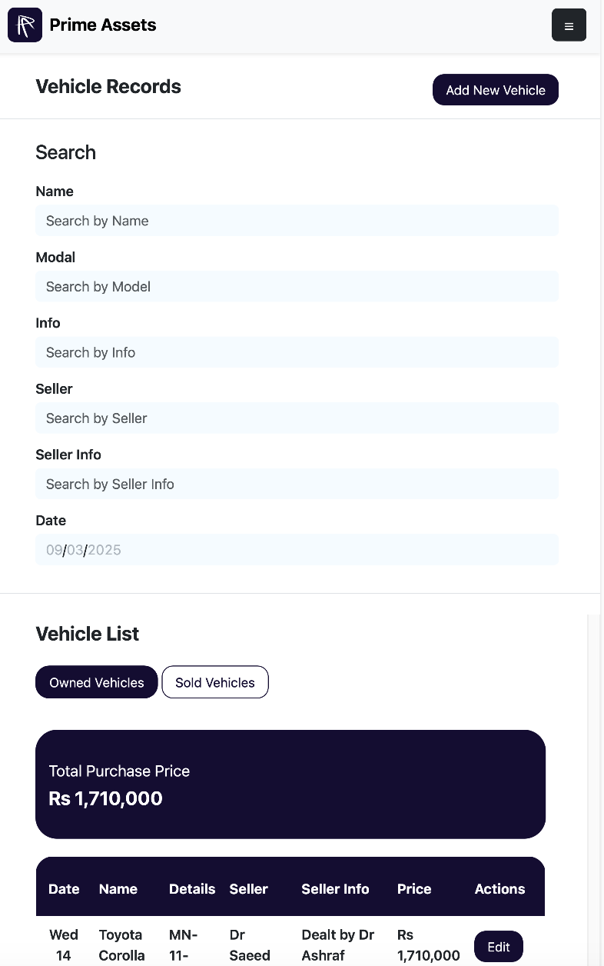Click the Search by Name field
The width and height of the screenshot is (604, 966).
pyautogui.click(x=297, y=221)
